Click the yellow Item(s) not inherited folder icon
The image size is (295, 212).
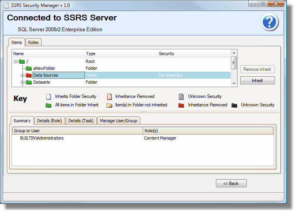click(109, 105)
